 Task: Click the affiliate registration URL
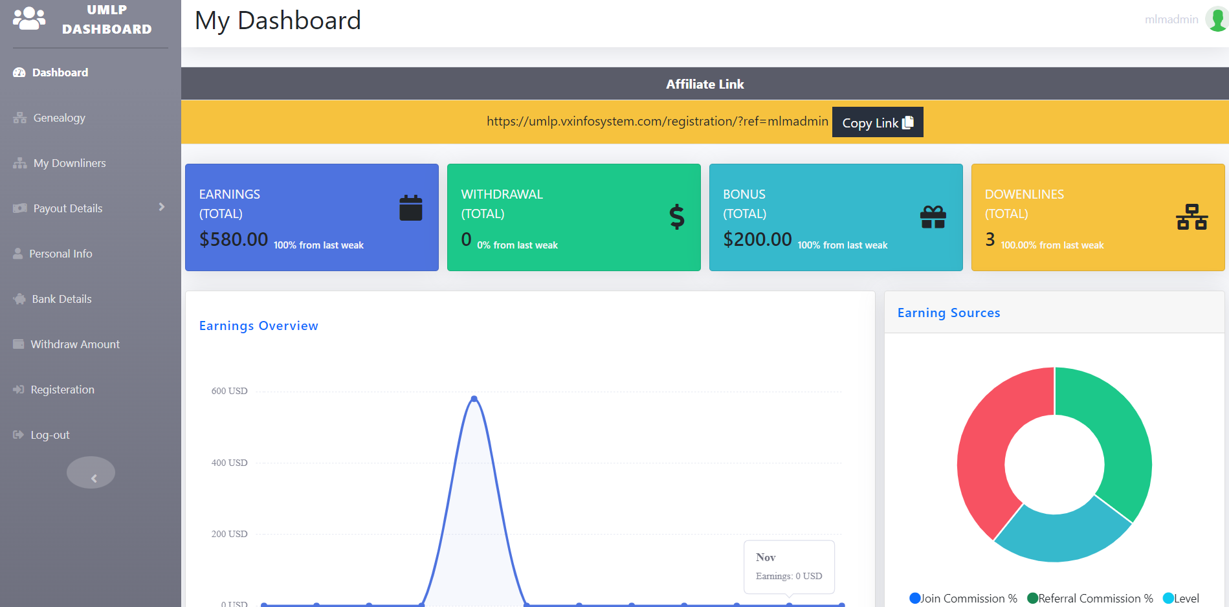658,121
